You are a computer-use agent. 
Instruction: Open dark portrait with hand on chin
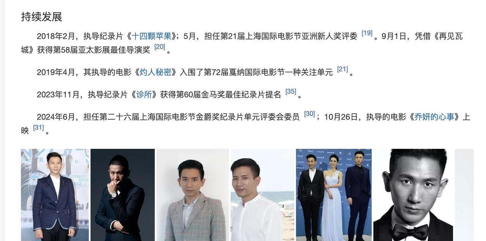point(123,195)
